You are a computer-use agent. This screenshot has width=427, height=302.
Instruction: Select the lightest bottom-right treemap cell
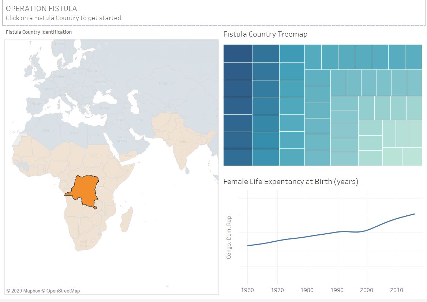[412, 156]
